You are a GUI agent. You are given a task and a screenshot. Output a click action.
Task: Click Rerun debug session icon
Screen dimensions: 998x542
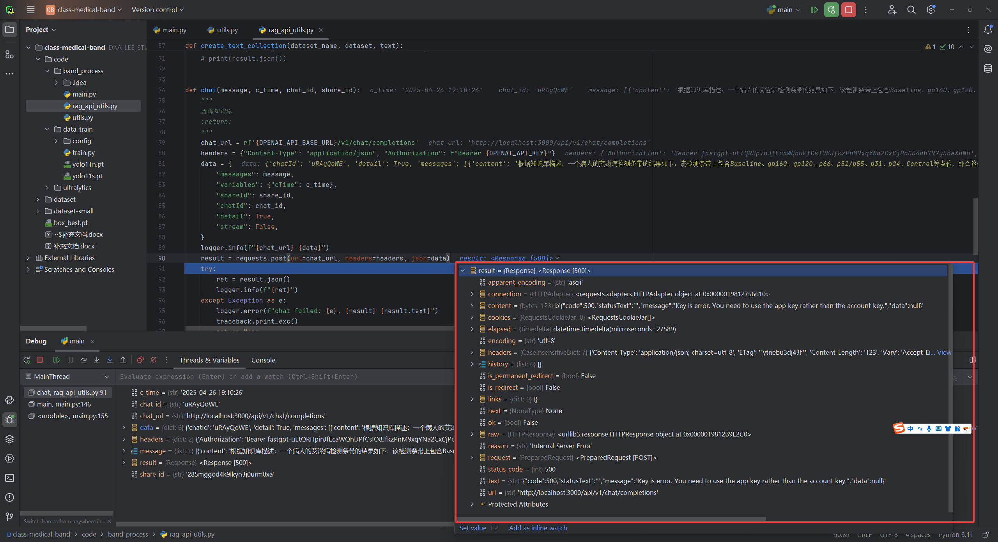tap(27, 360)
